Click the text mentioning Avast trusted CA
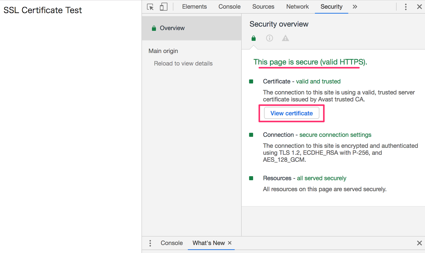The height and width of the screenshot is (253, 425). [339, 96]
